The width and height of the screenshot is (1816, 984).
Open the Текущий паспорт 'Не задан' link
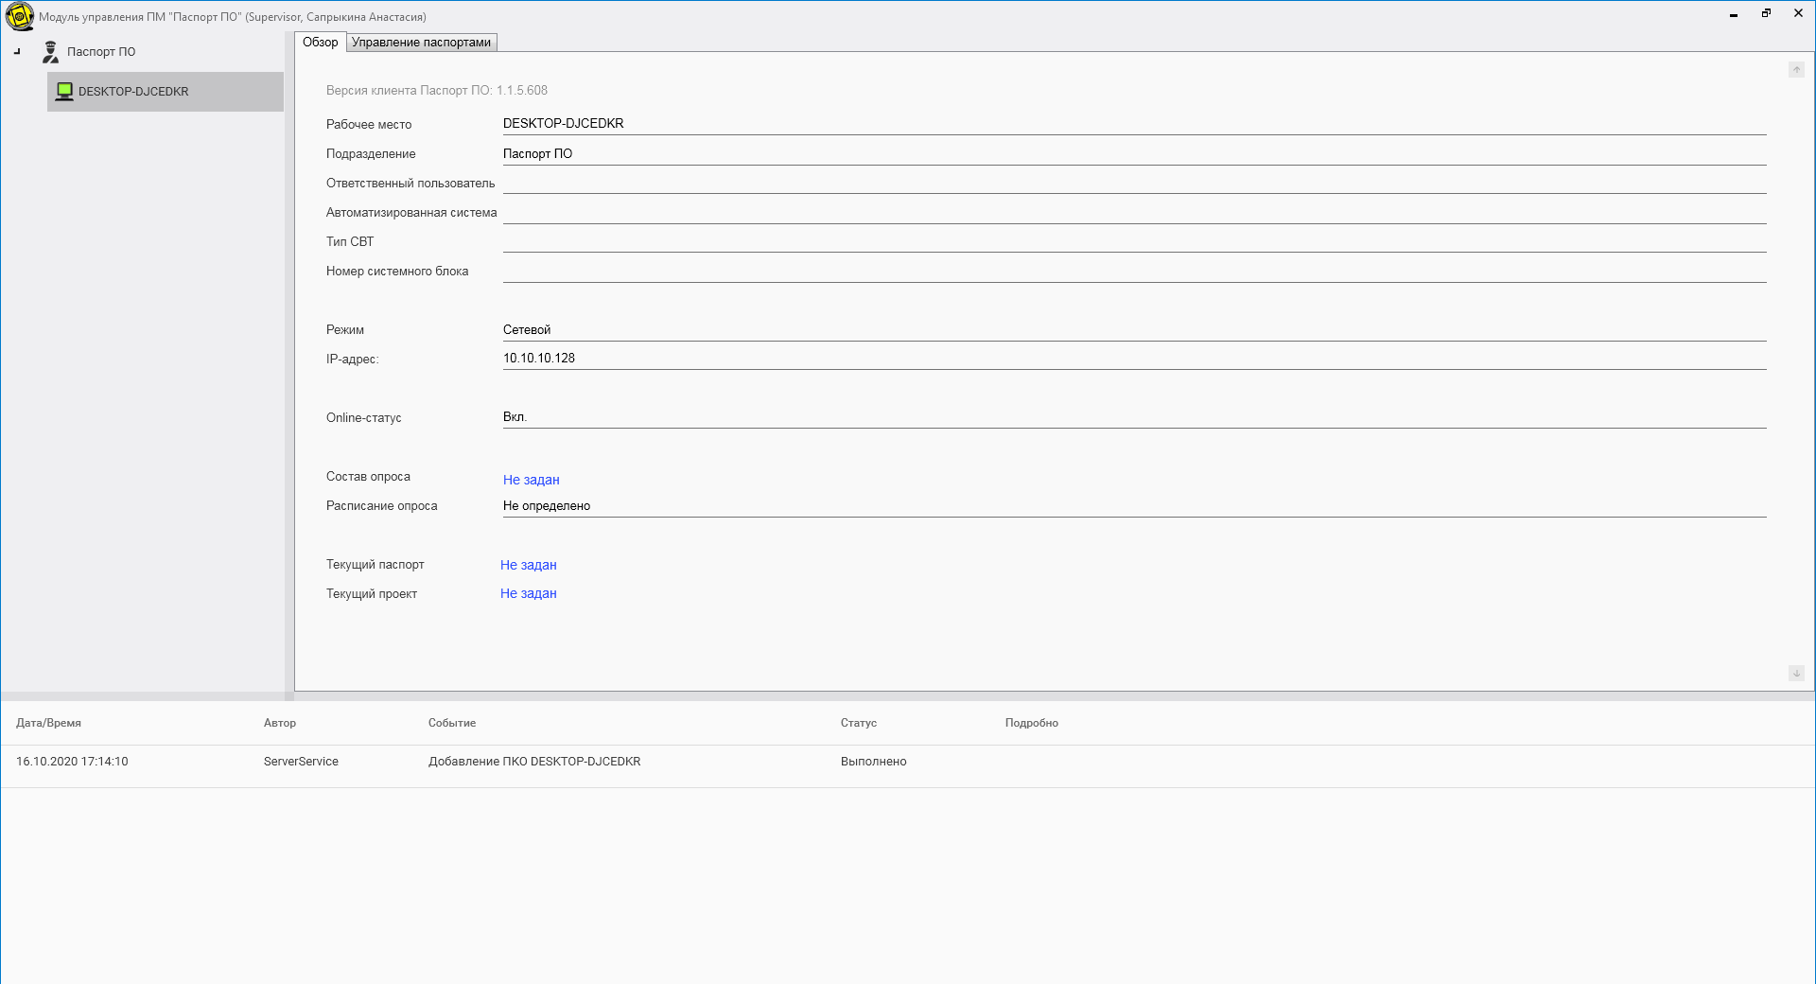click(528, 565)
